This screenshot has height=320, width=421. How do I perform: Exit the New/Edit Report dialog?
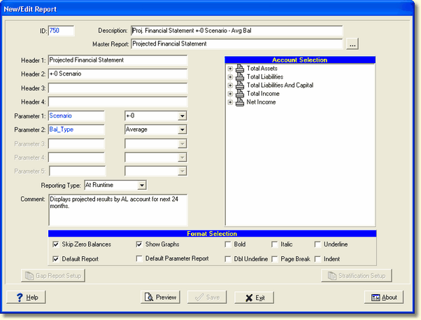(x=253, y=297)
